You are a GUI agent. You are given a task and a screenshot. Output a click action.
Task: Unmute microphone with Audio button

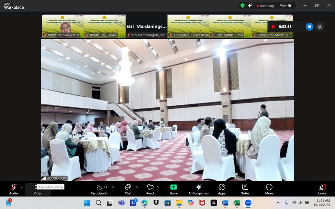(x=13, y=189)
